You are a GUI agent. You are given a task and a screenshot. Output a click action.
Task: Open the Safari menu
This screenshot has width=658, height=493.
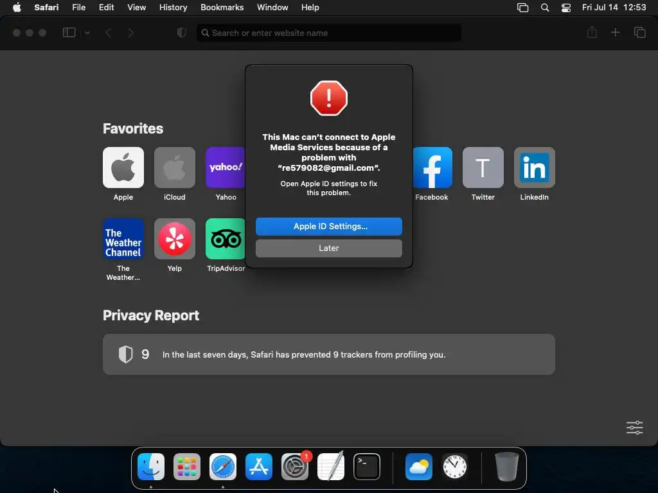coord(46,8)
